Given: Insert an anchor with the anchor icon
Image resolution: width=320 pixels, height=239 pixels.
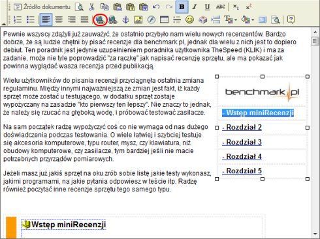Looking at the screenshot, I should tap(125, 20).
